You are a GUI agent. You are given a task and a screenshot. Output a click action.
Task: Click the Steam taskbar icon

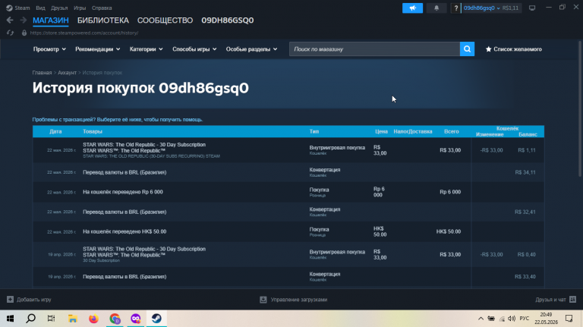click(156, 319)
